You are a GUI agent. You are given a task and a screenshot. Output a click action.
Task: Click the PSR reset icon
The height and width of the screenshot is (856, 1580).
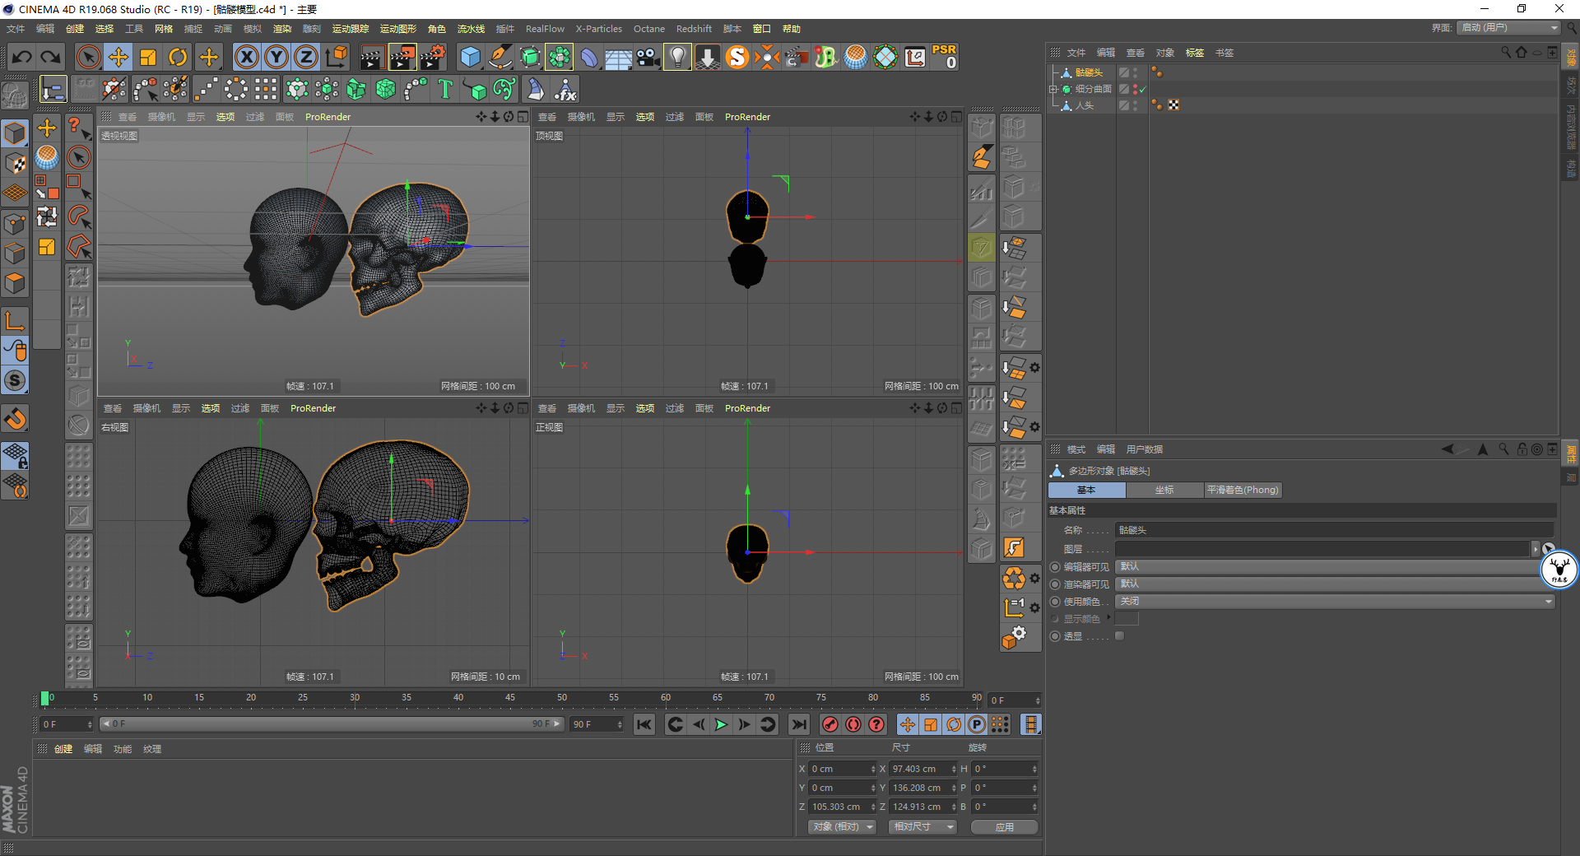point(945,57)
